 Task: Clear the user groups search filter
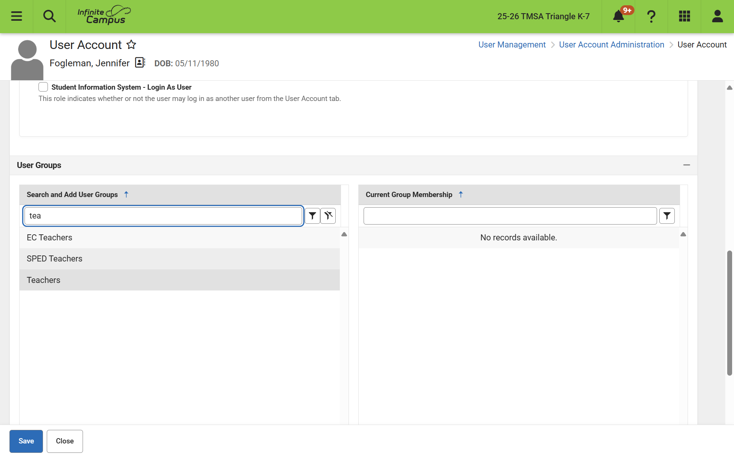(x=328, y=216)
